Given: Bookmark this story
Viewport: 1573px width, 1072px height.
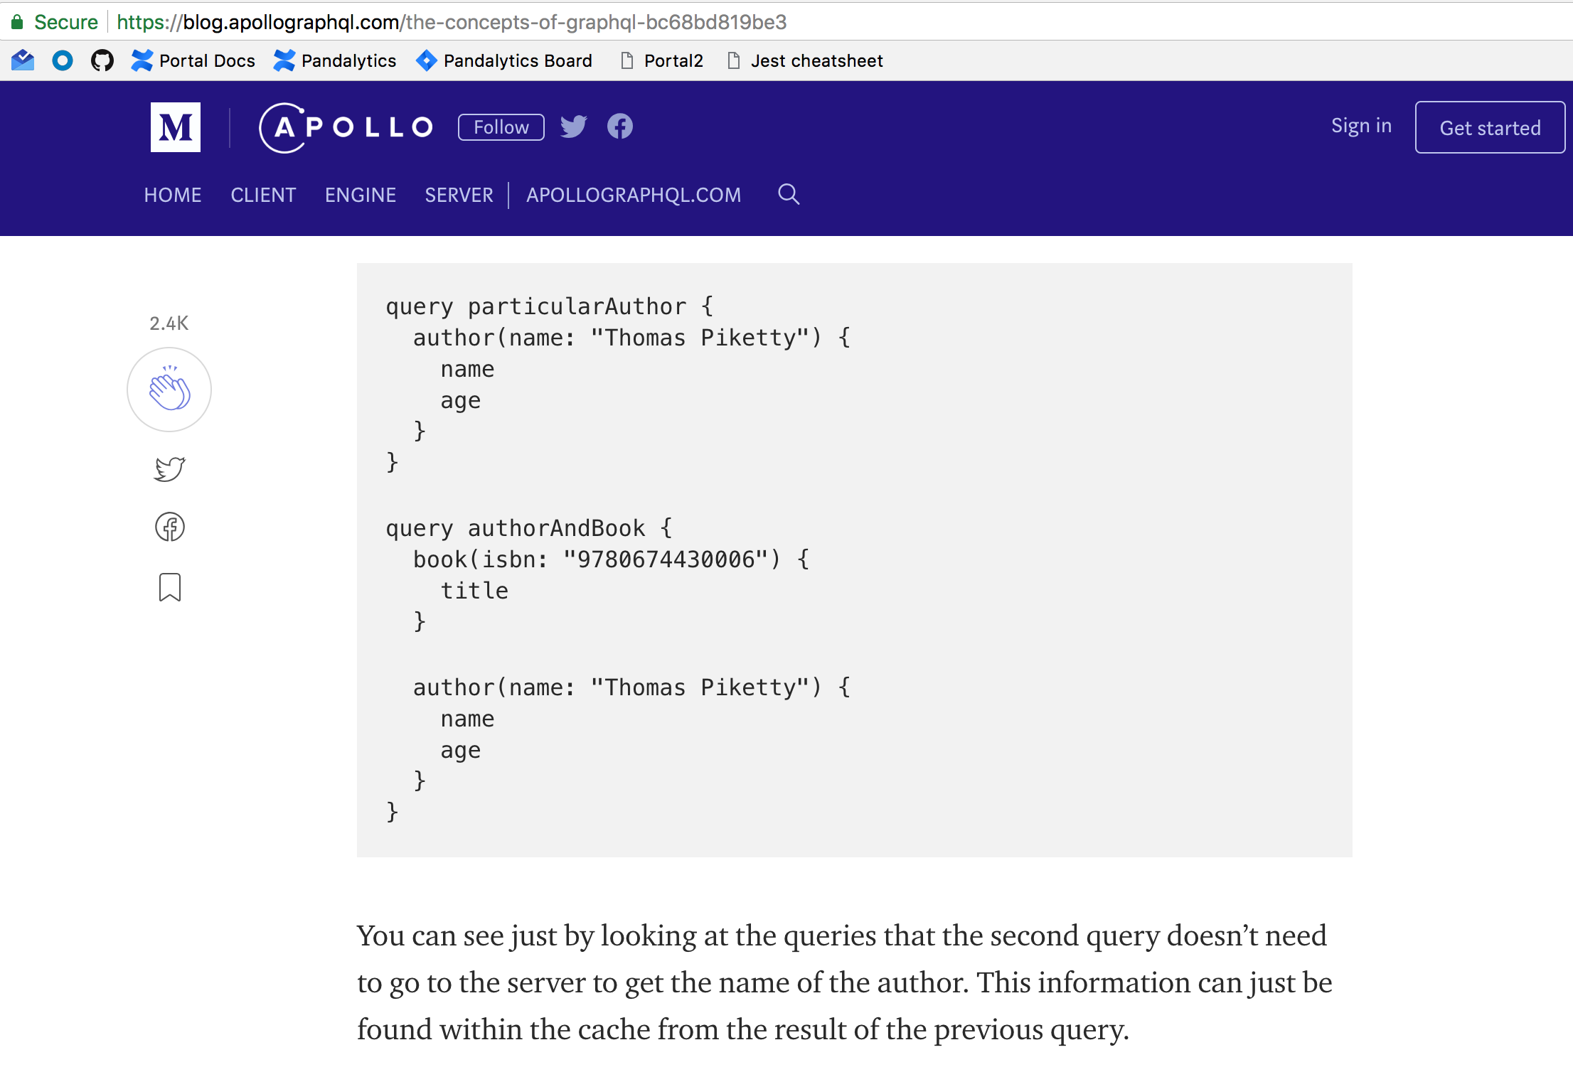Looking at the screenshot, I should point(169,588).
